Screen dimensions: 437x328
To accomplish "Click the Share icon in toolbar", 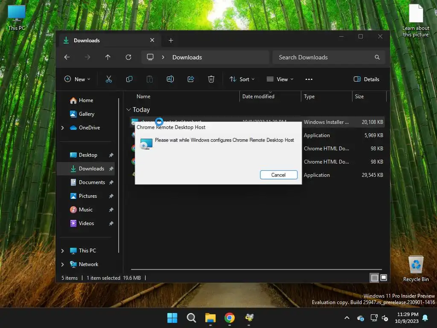I will [191, 79].
